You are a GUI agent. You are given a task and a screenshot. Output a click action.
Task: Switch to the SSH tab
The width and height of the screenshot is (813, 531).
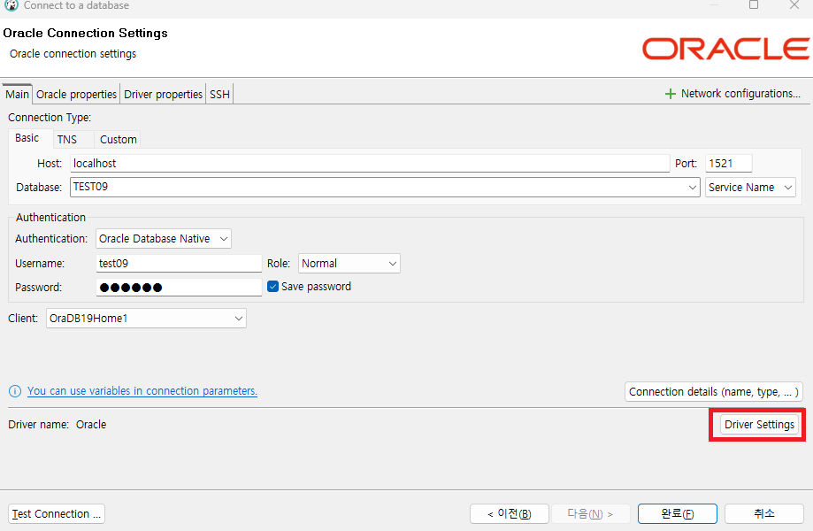tap(219, 95)
